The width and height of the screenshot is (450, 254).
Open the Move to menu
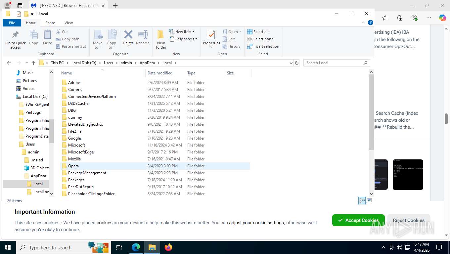(x=98, y=40)
